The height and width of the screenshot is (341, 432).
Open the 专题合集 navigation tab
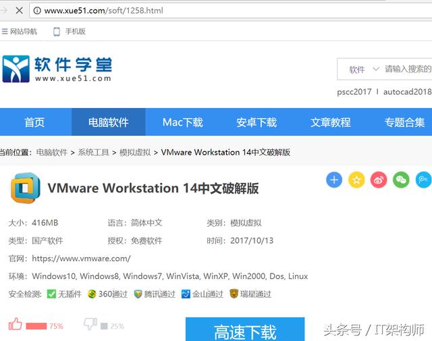tap(404, 122)
